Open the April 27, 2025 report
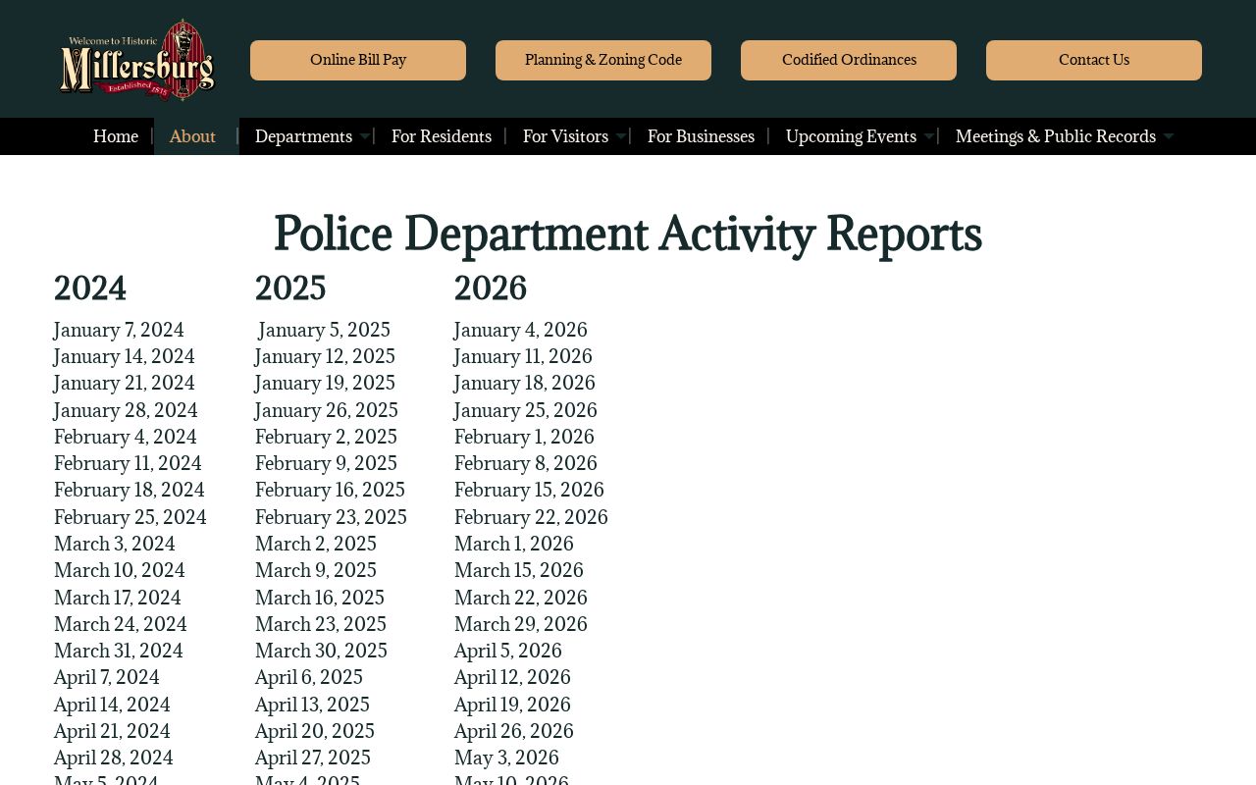Screen dimensions: 1256x785 [x=313, y=758]
